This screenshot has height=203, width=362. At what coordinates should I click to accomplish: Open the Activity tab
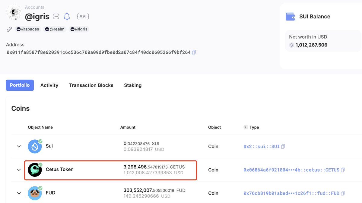[49, 85]
